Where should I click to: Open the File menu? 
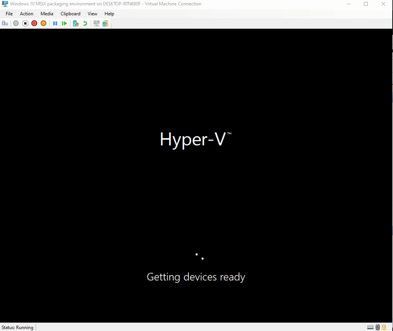[9, 13]
